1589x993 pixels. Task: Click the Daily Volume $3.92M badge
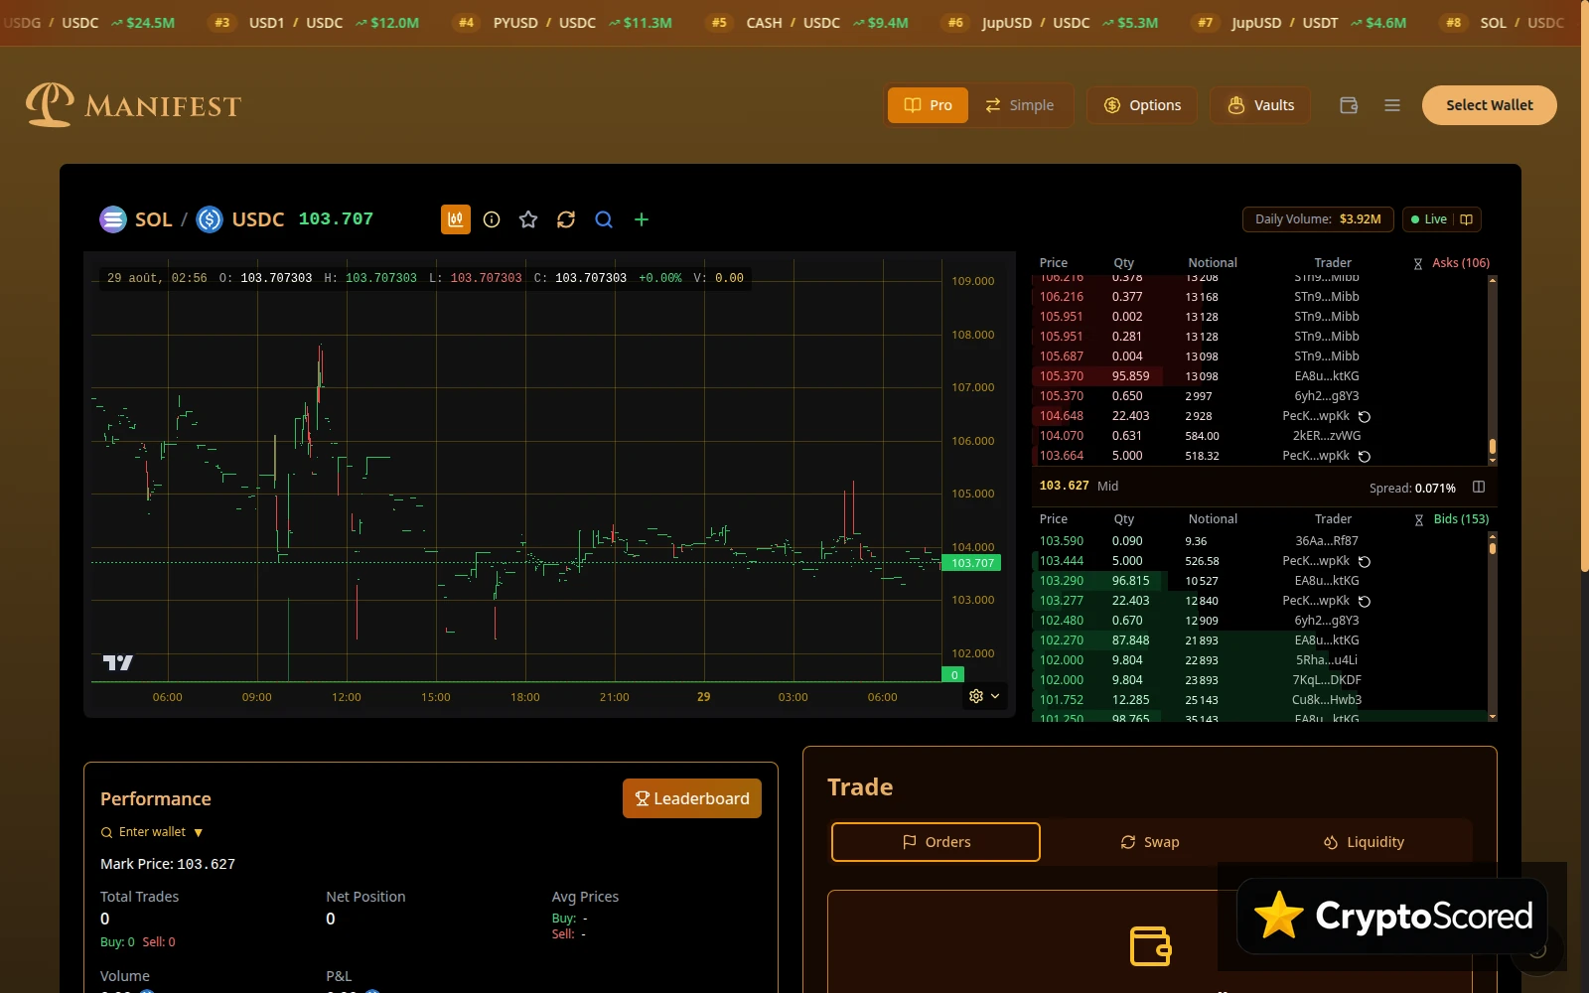pos(1318,219)
